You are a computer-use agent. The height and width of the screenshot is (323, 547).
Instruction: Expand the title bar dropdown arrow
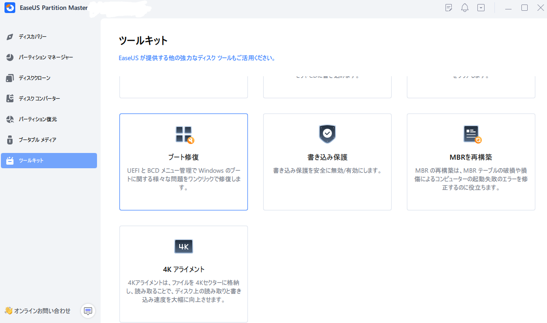coord(481,8)
